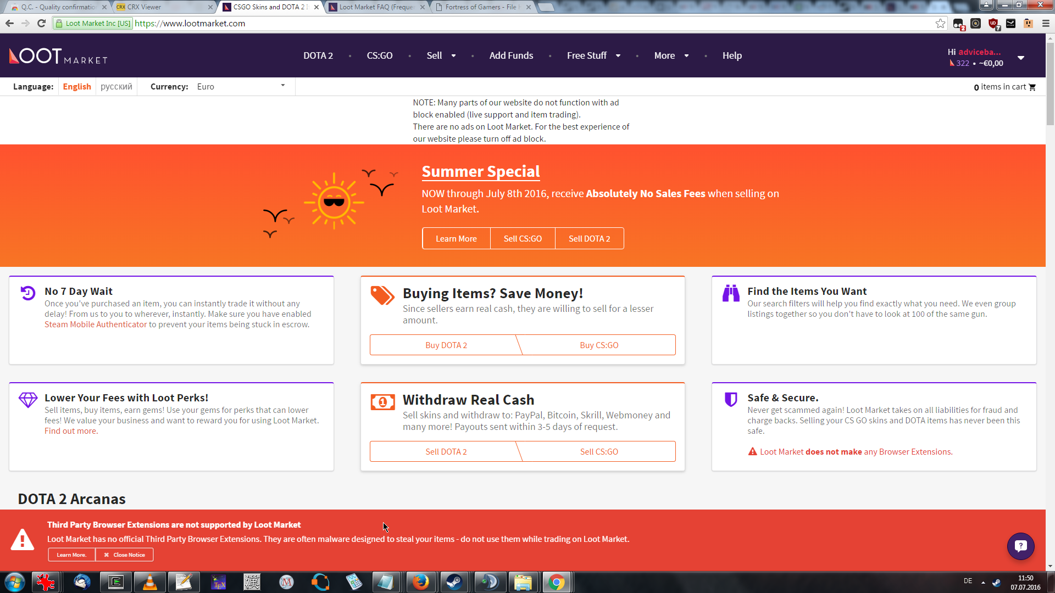Reload the page with refresh icon
The width and height of the screenshot is (1055, 593).
tap(41, 24)
